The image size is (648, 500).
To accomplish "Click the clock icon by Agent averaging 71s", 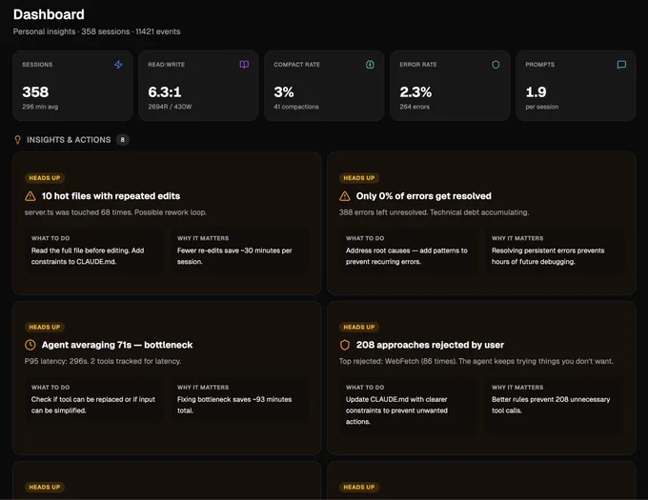I will (x=30, y=345).
